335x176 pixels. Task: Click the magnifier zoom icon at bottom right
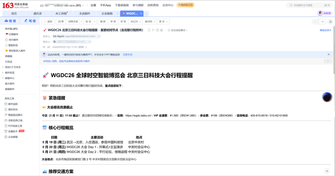point(327,171)
